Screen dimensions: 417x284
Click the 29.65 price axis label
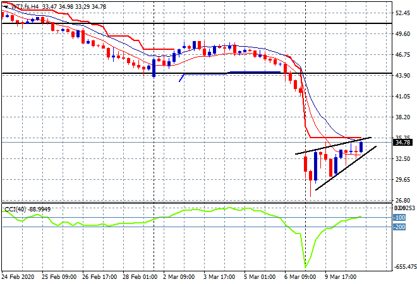pos(402,180)
